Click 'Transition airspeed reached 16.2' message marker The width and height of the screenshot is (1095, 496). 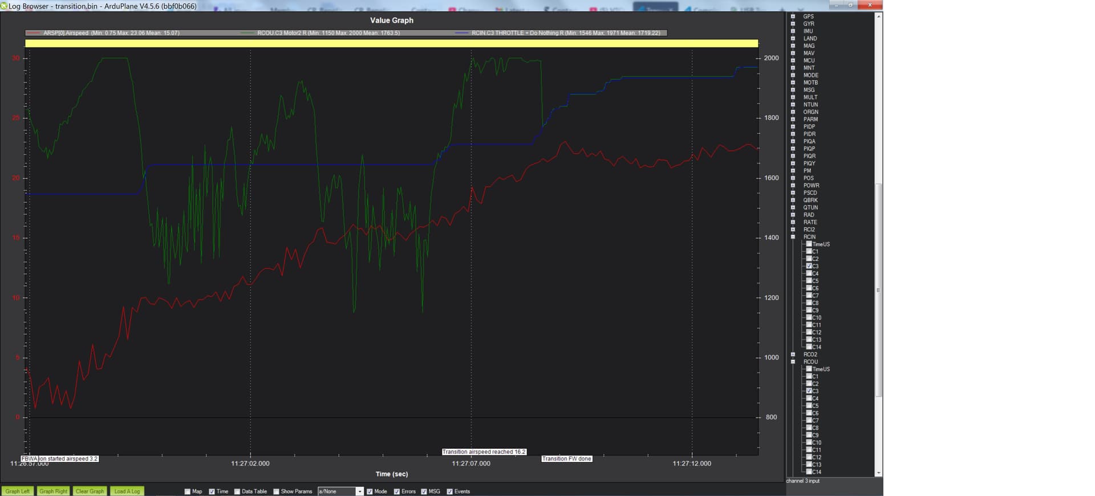coord(484,452)
